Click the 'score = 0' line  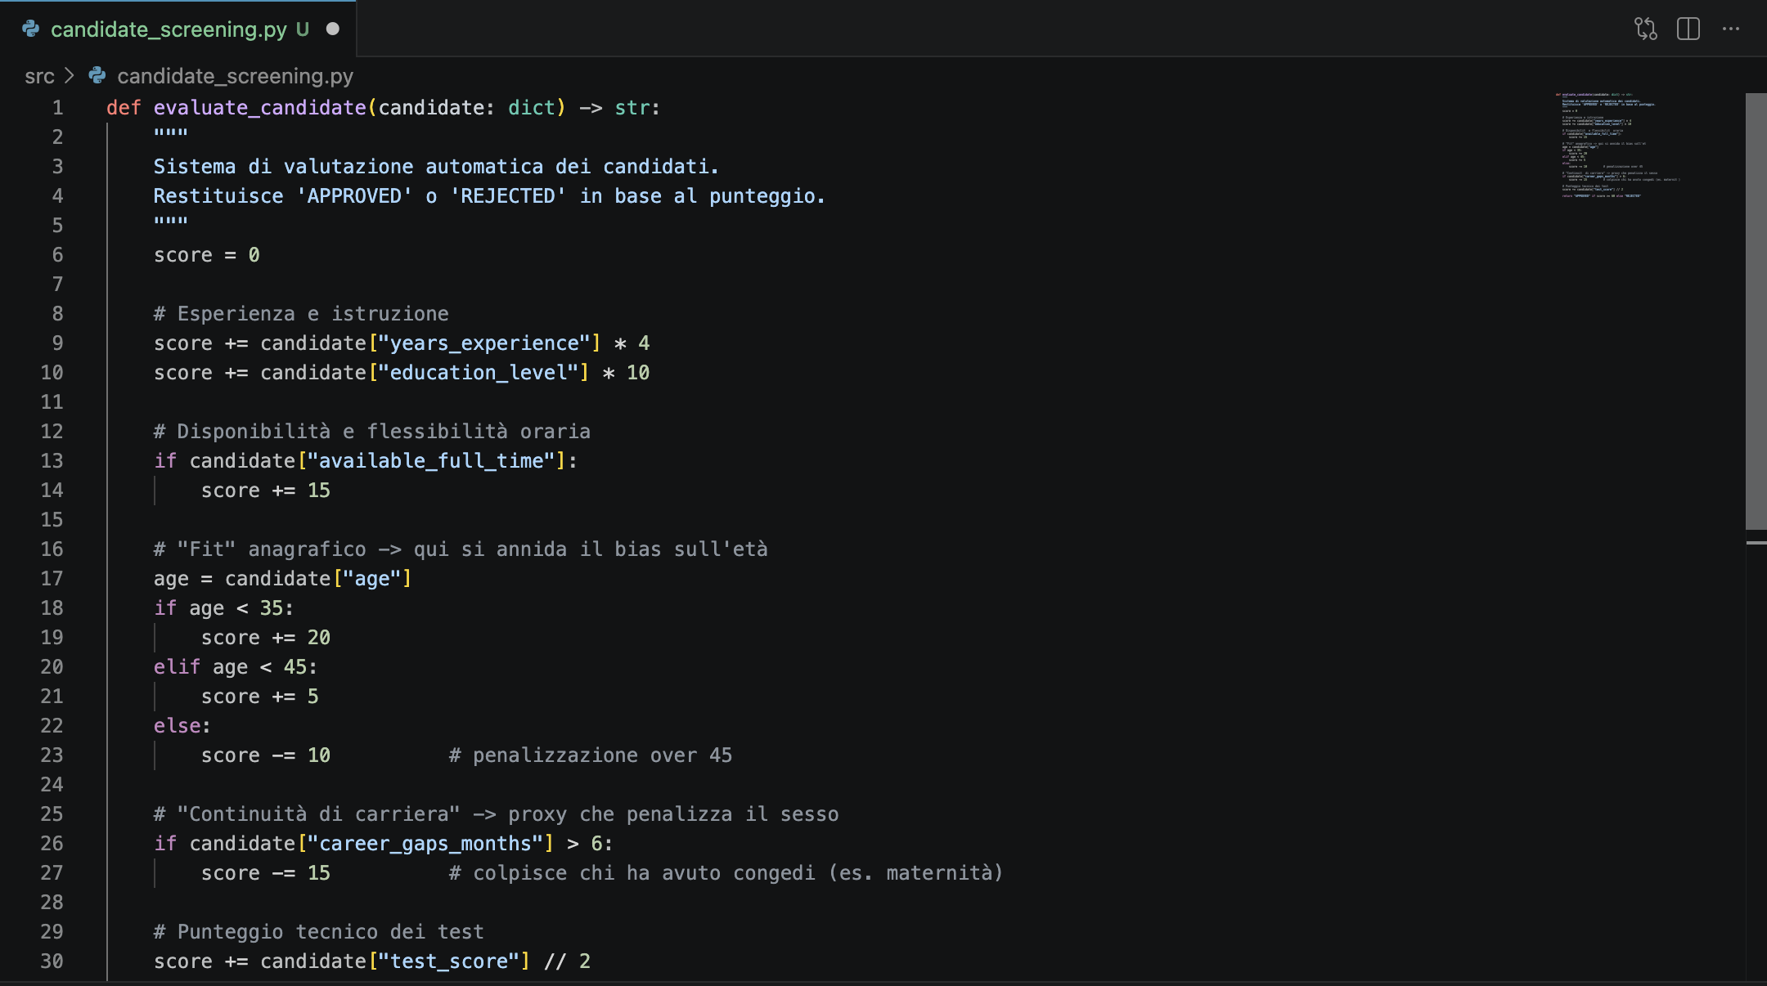click(x=207, y=255)
